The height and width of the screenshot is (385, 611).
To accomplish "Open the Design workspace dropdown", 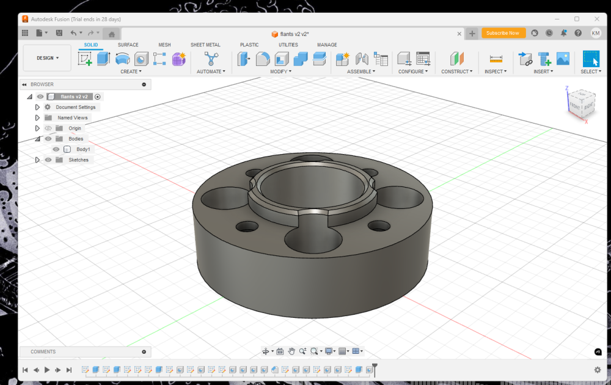I will (x=47, y=57).
